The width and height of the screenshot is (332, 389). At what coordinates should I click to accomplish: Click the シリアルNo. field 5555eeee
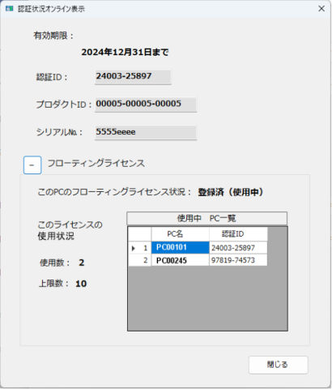[146, 132]
